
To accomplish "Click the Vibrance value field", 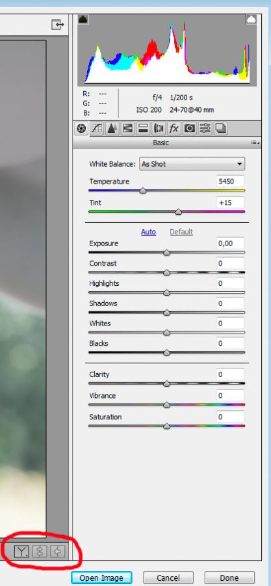I will coord(230,395).
